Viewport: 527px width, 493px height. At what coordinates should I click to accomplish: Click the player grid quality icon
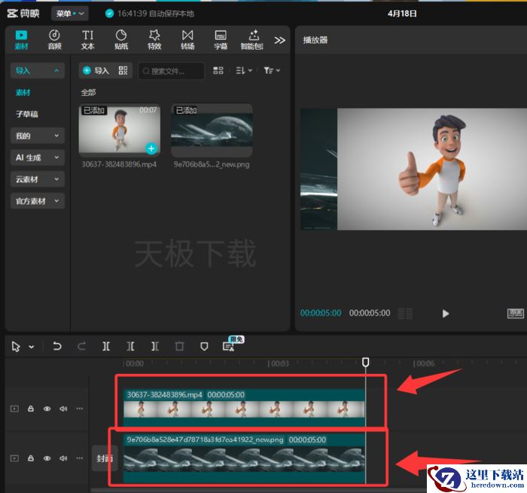click(x=405, y=314)
